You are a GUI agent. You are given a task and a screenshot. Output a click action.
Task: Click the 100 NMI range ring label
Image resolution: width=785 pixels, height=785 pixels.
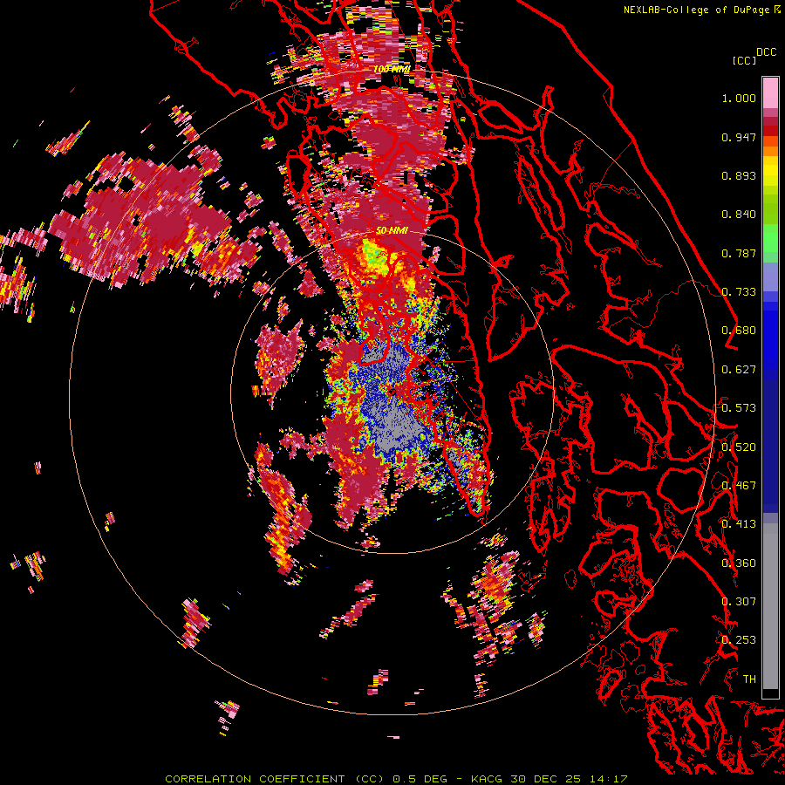[x=392, y=69]
